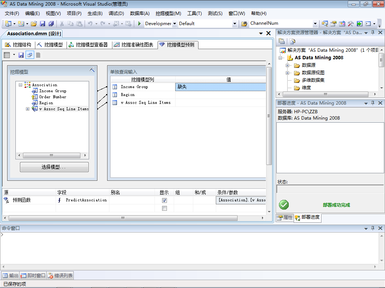Collapse the Association model tree node
385x288 pixels.
[21, 85]
